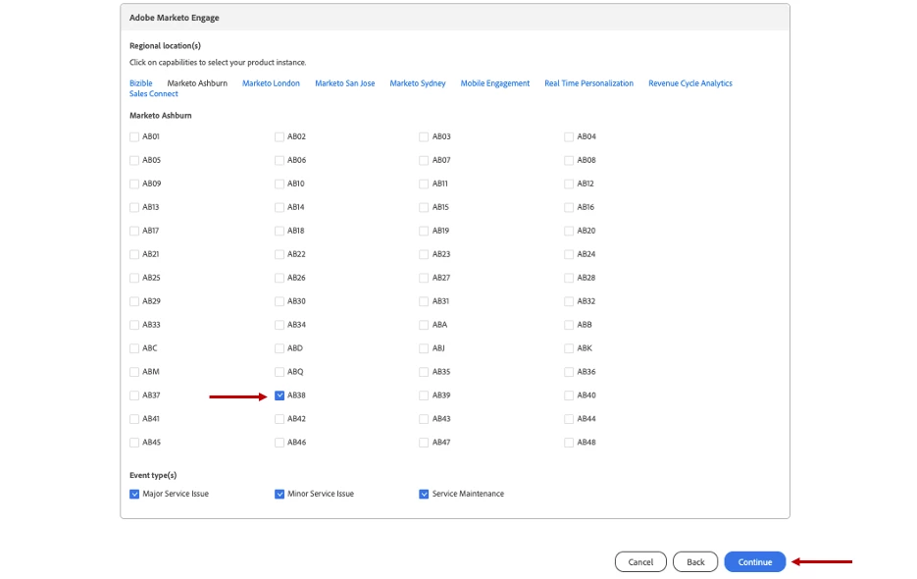Tick the AB48 checkbox
917x579 pixels.
(569, 443)
